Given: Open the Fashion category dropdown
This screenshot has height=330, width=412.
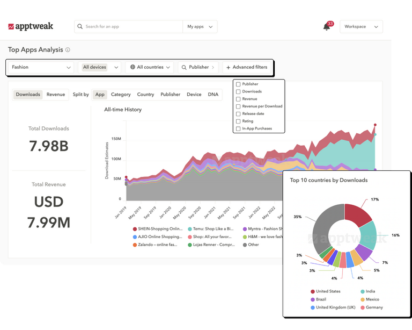Looking at the screenshot, I should pos(41,67).
